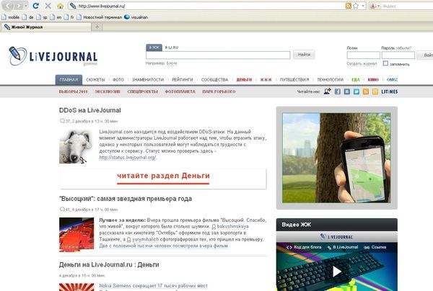
Task: Click the 'читайте раздел Деньги' banner
Action: pyautogui.click(x=163, y=179)
